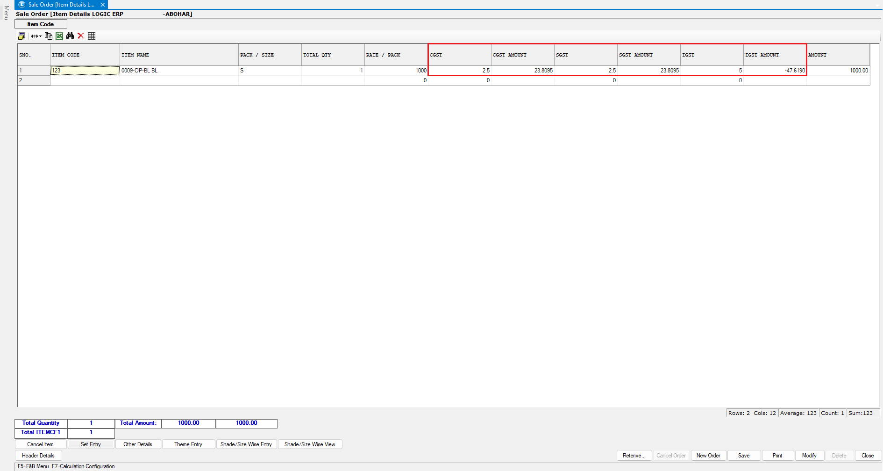
Task: Select the Item Code tab
Action: tap(41, 24)
